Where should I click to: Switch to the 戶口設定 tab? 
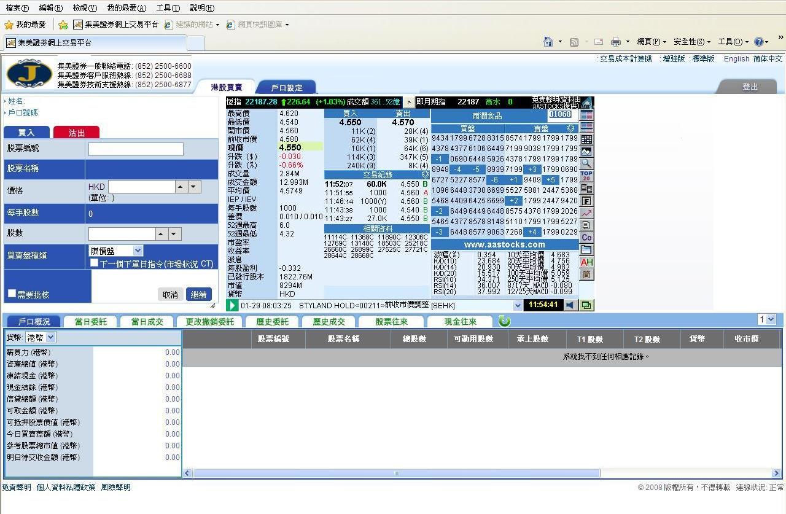coord(286,88)
